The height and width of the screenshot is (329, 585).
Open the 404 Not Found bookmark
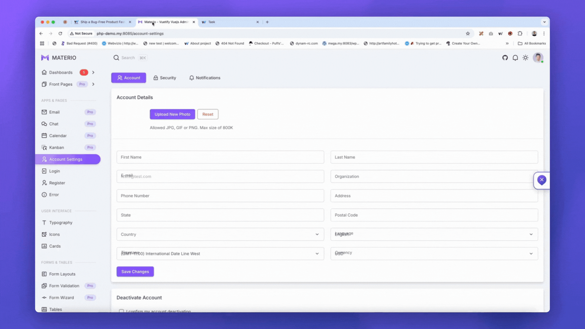tap(230, 44)
